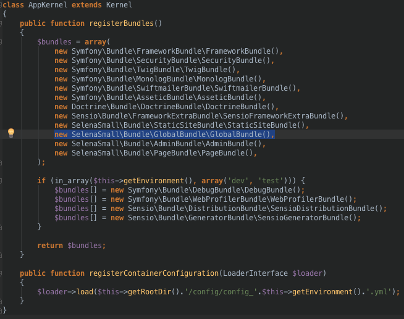This screenshot has height=319, width=404.
Task: Click the LoaderInterface type hint
Action: pyautogui.click(x=255, y=273)
